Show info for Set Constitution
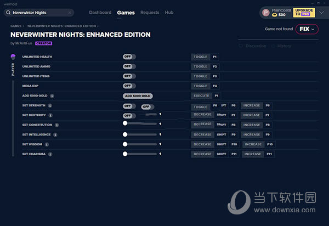Screen dimensions: 329x226 tap(56, 125)
